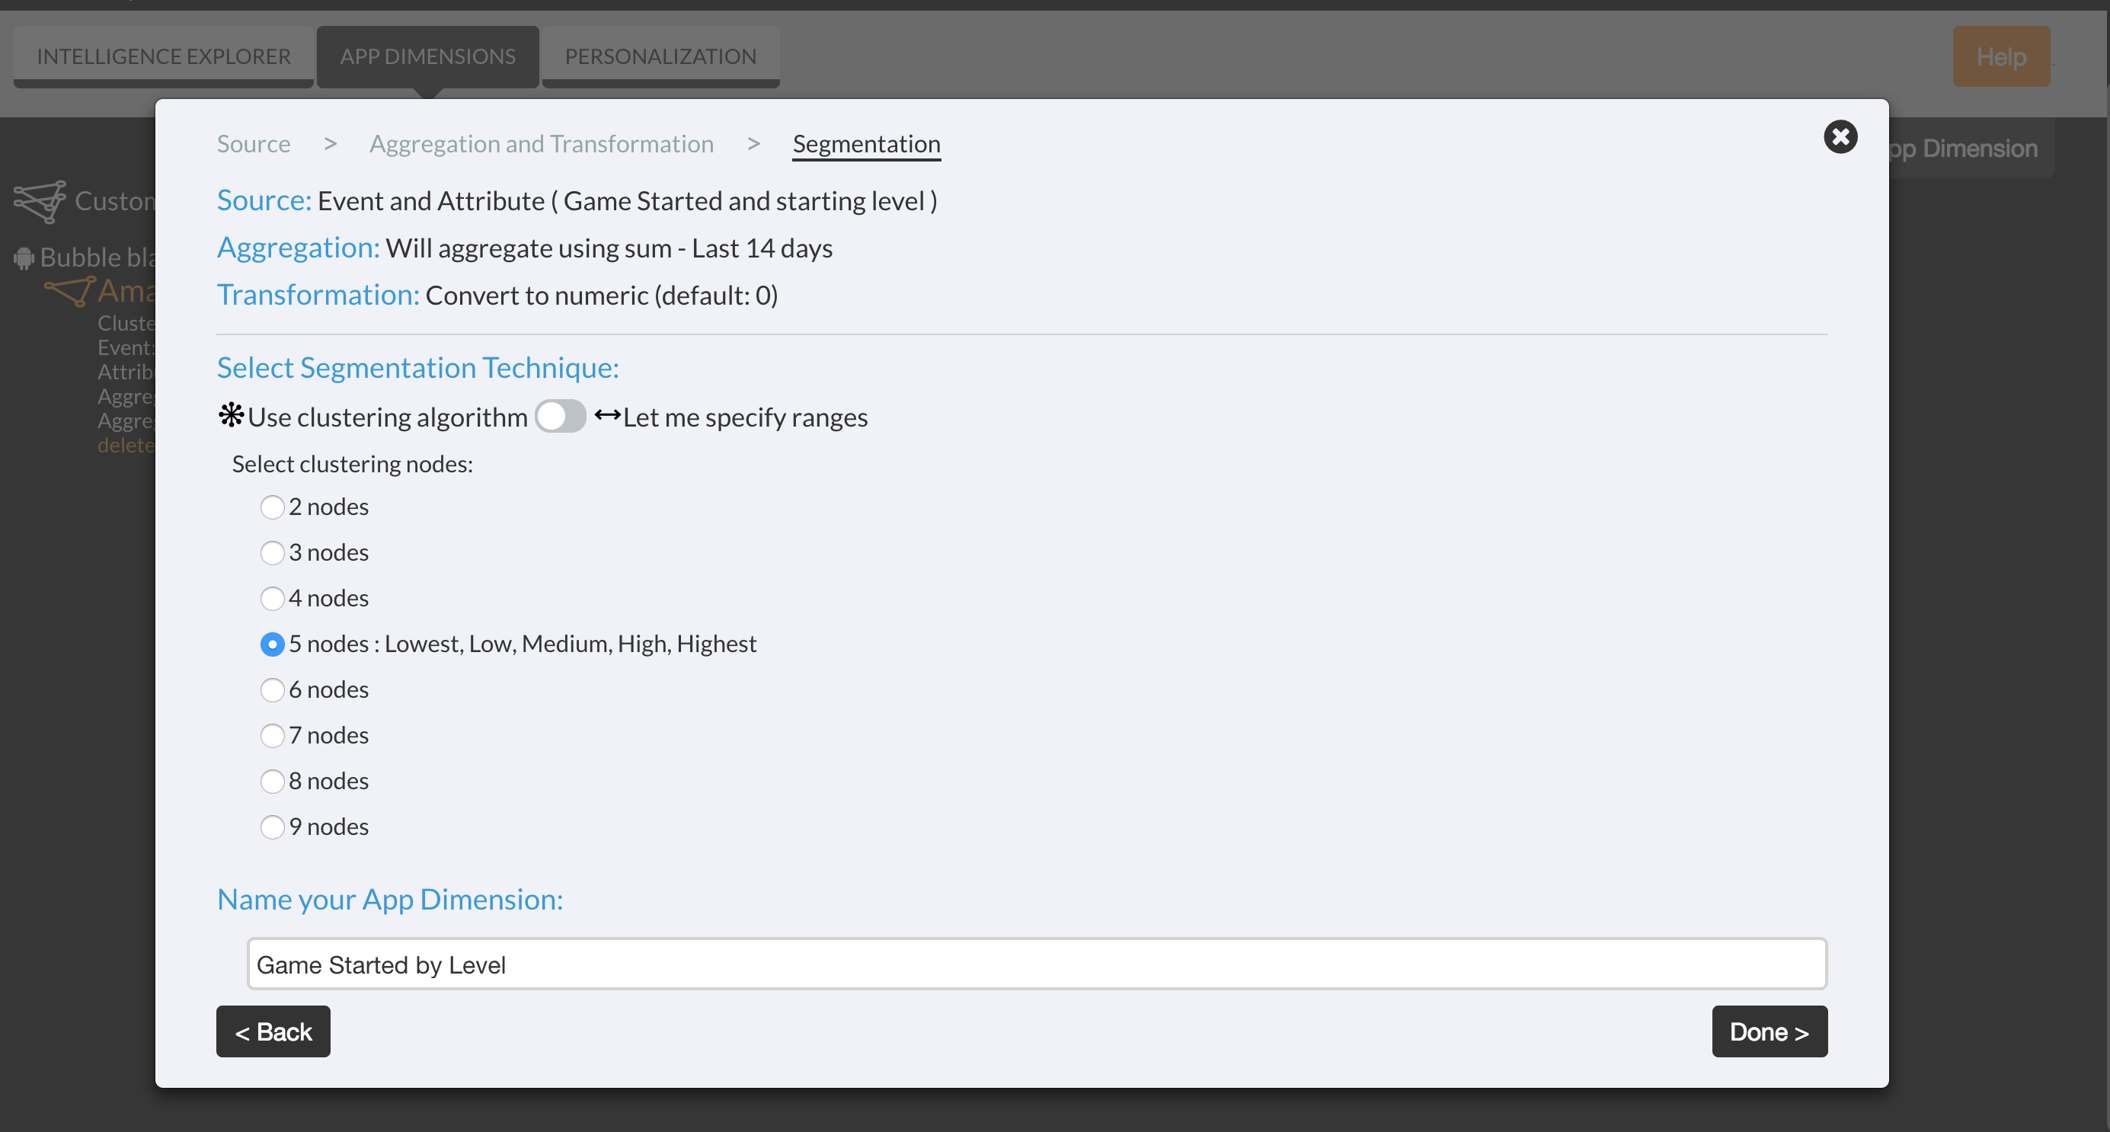Click the App Dimension button behind dialog
The height and width of the screenshot is (1132, 2110).
1970,149
